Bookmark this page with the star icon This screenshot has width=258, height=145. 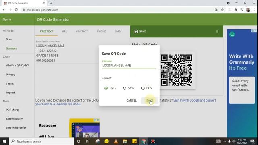pyautogui.click(x=222, y=10)
